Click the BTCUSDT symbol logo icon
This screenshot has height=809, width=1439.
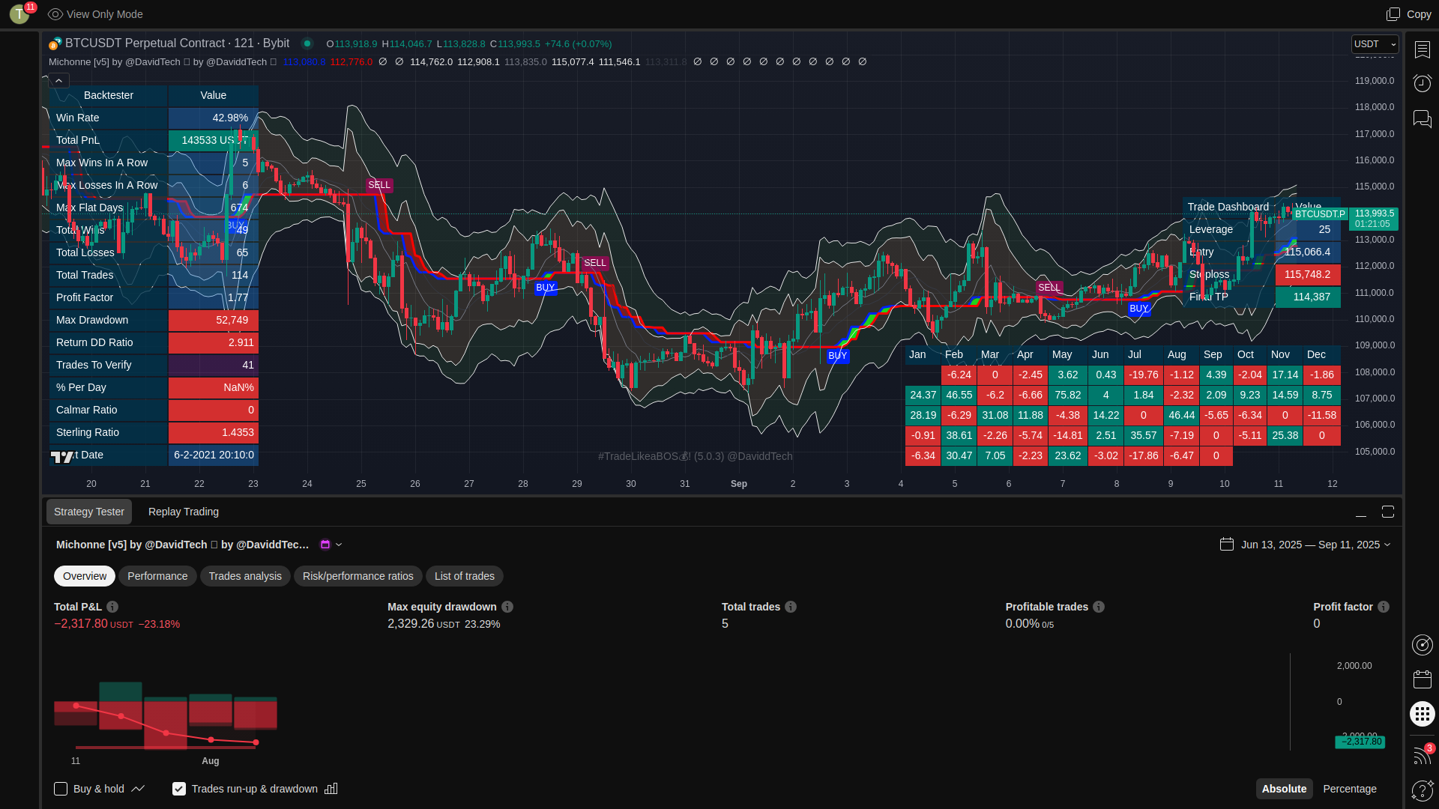click(x=55, y=43)
